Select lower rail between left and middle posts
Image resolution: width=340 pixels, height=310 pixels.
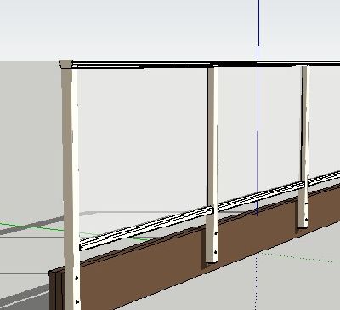tap(146, 227)
